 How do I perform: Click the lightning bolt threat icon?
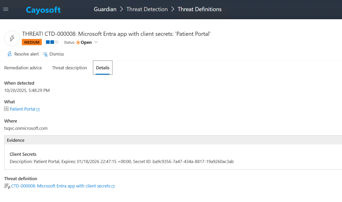pos(12,38)
